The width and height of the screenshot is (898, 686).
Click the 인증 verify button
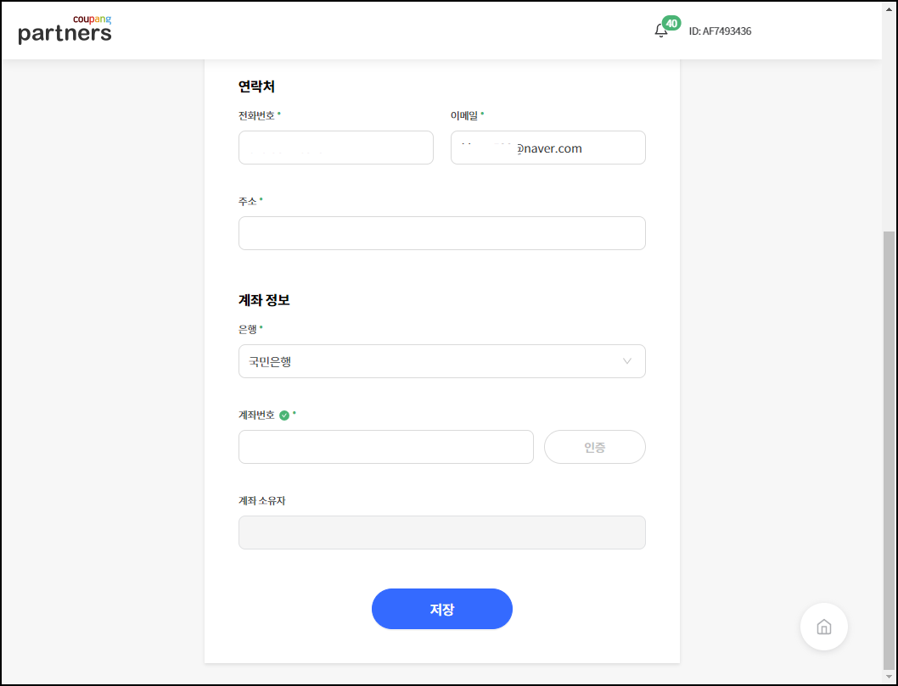point(594,447)
